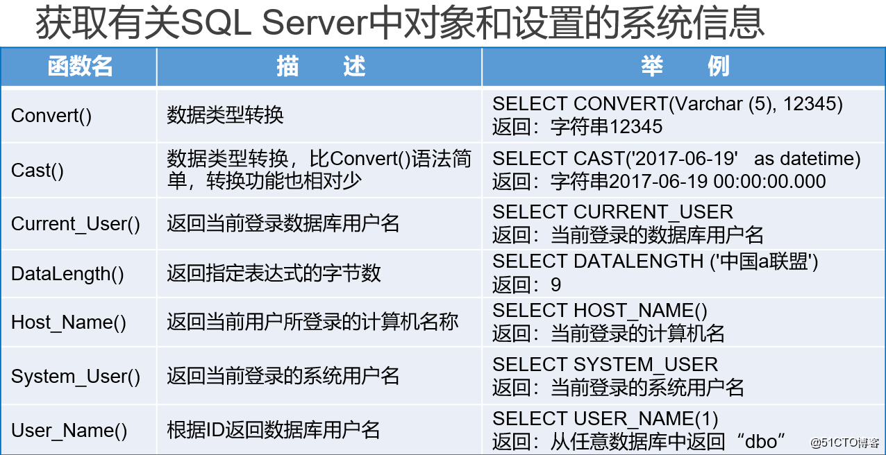886x455 pixels.
Task: Select the 描述 column header
Action: pyautogui.click(x=320, y=67)
